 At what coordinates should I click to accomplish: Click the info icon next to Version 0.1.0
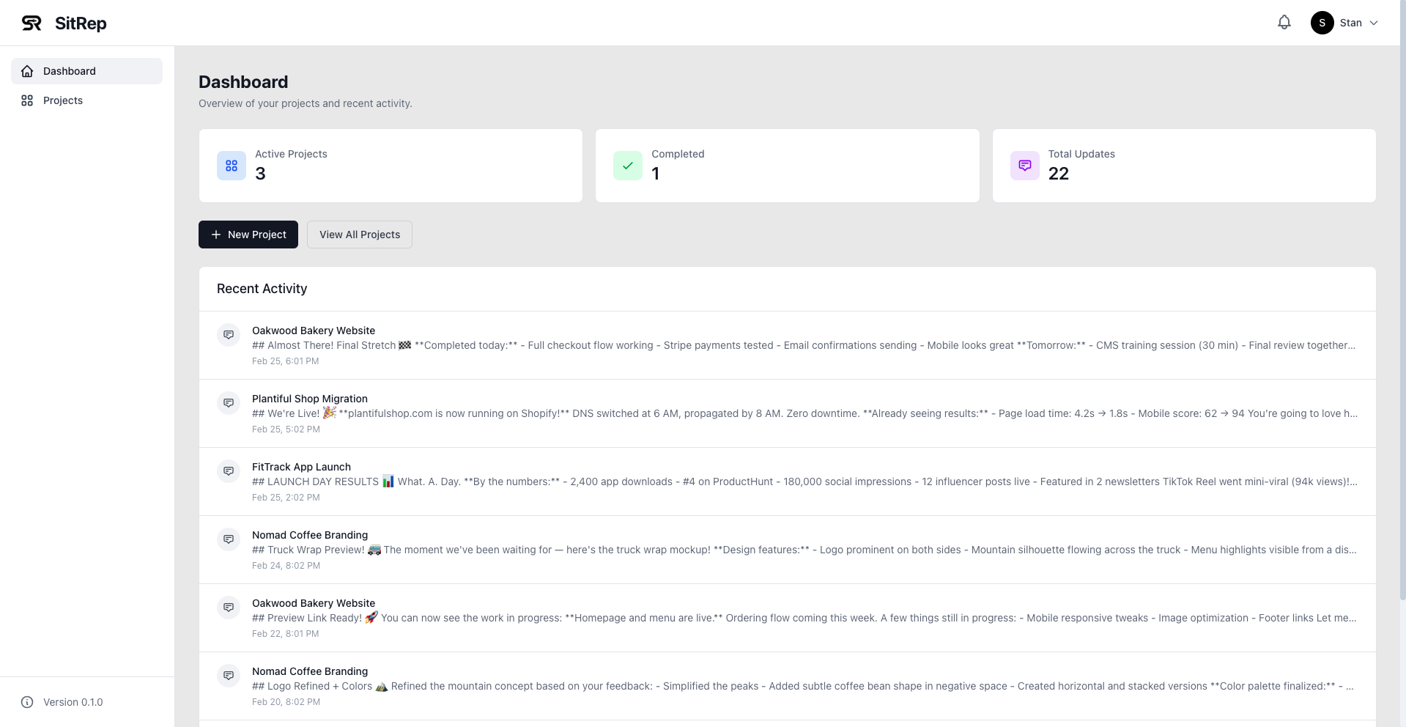pos(27,702)
